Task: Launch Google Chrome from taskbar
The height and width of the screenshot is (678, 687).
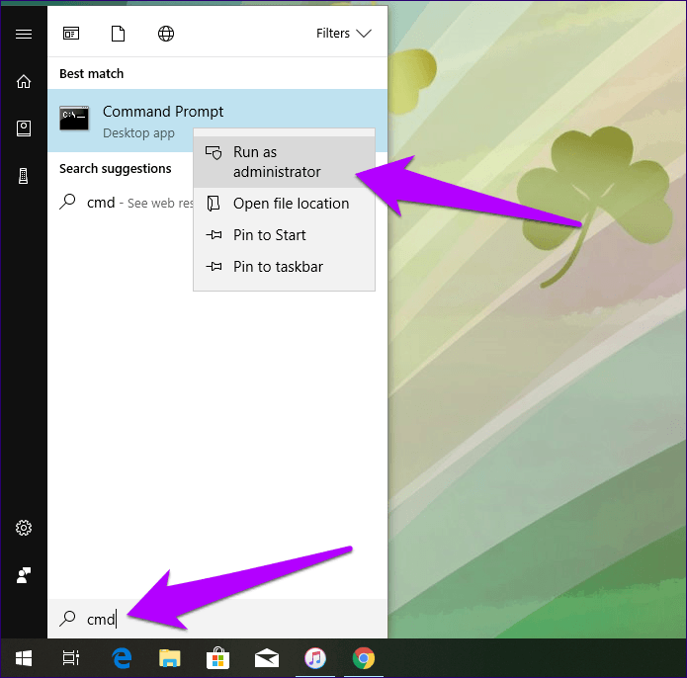Action: click(364, 658)
